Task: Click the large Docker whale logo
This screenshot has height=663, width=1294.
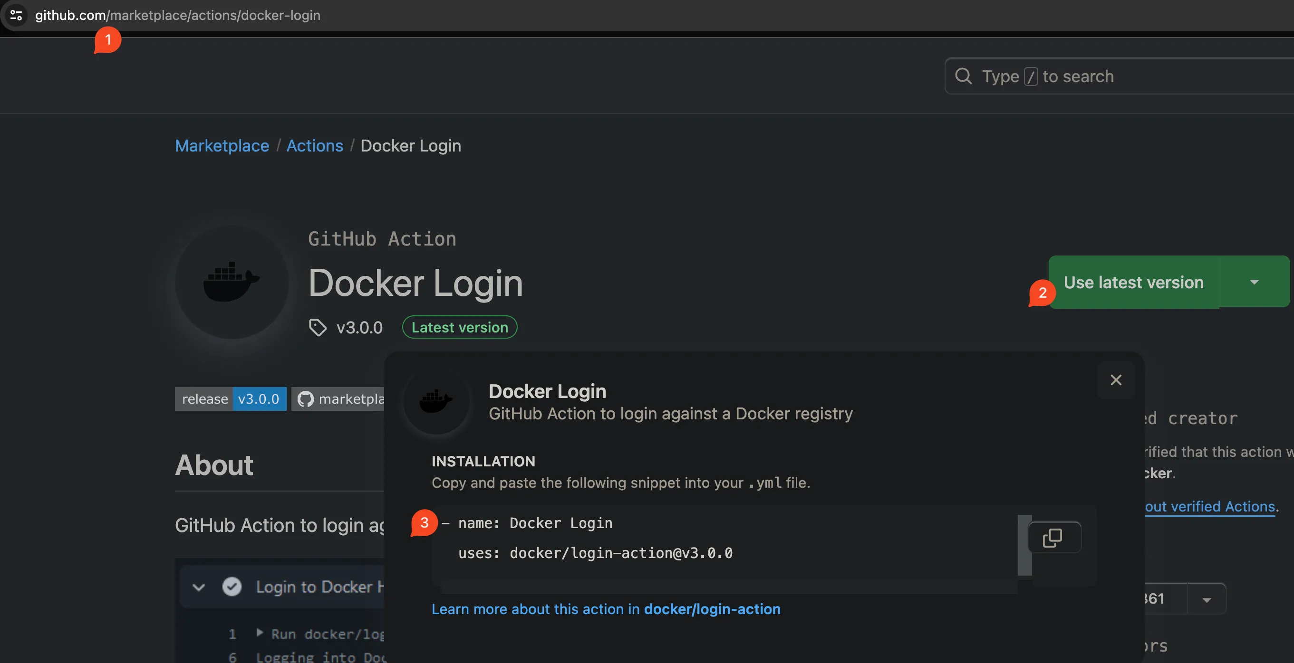Action: (232, 282)
